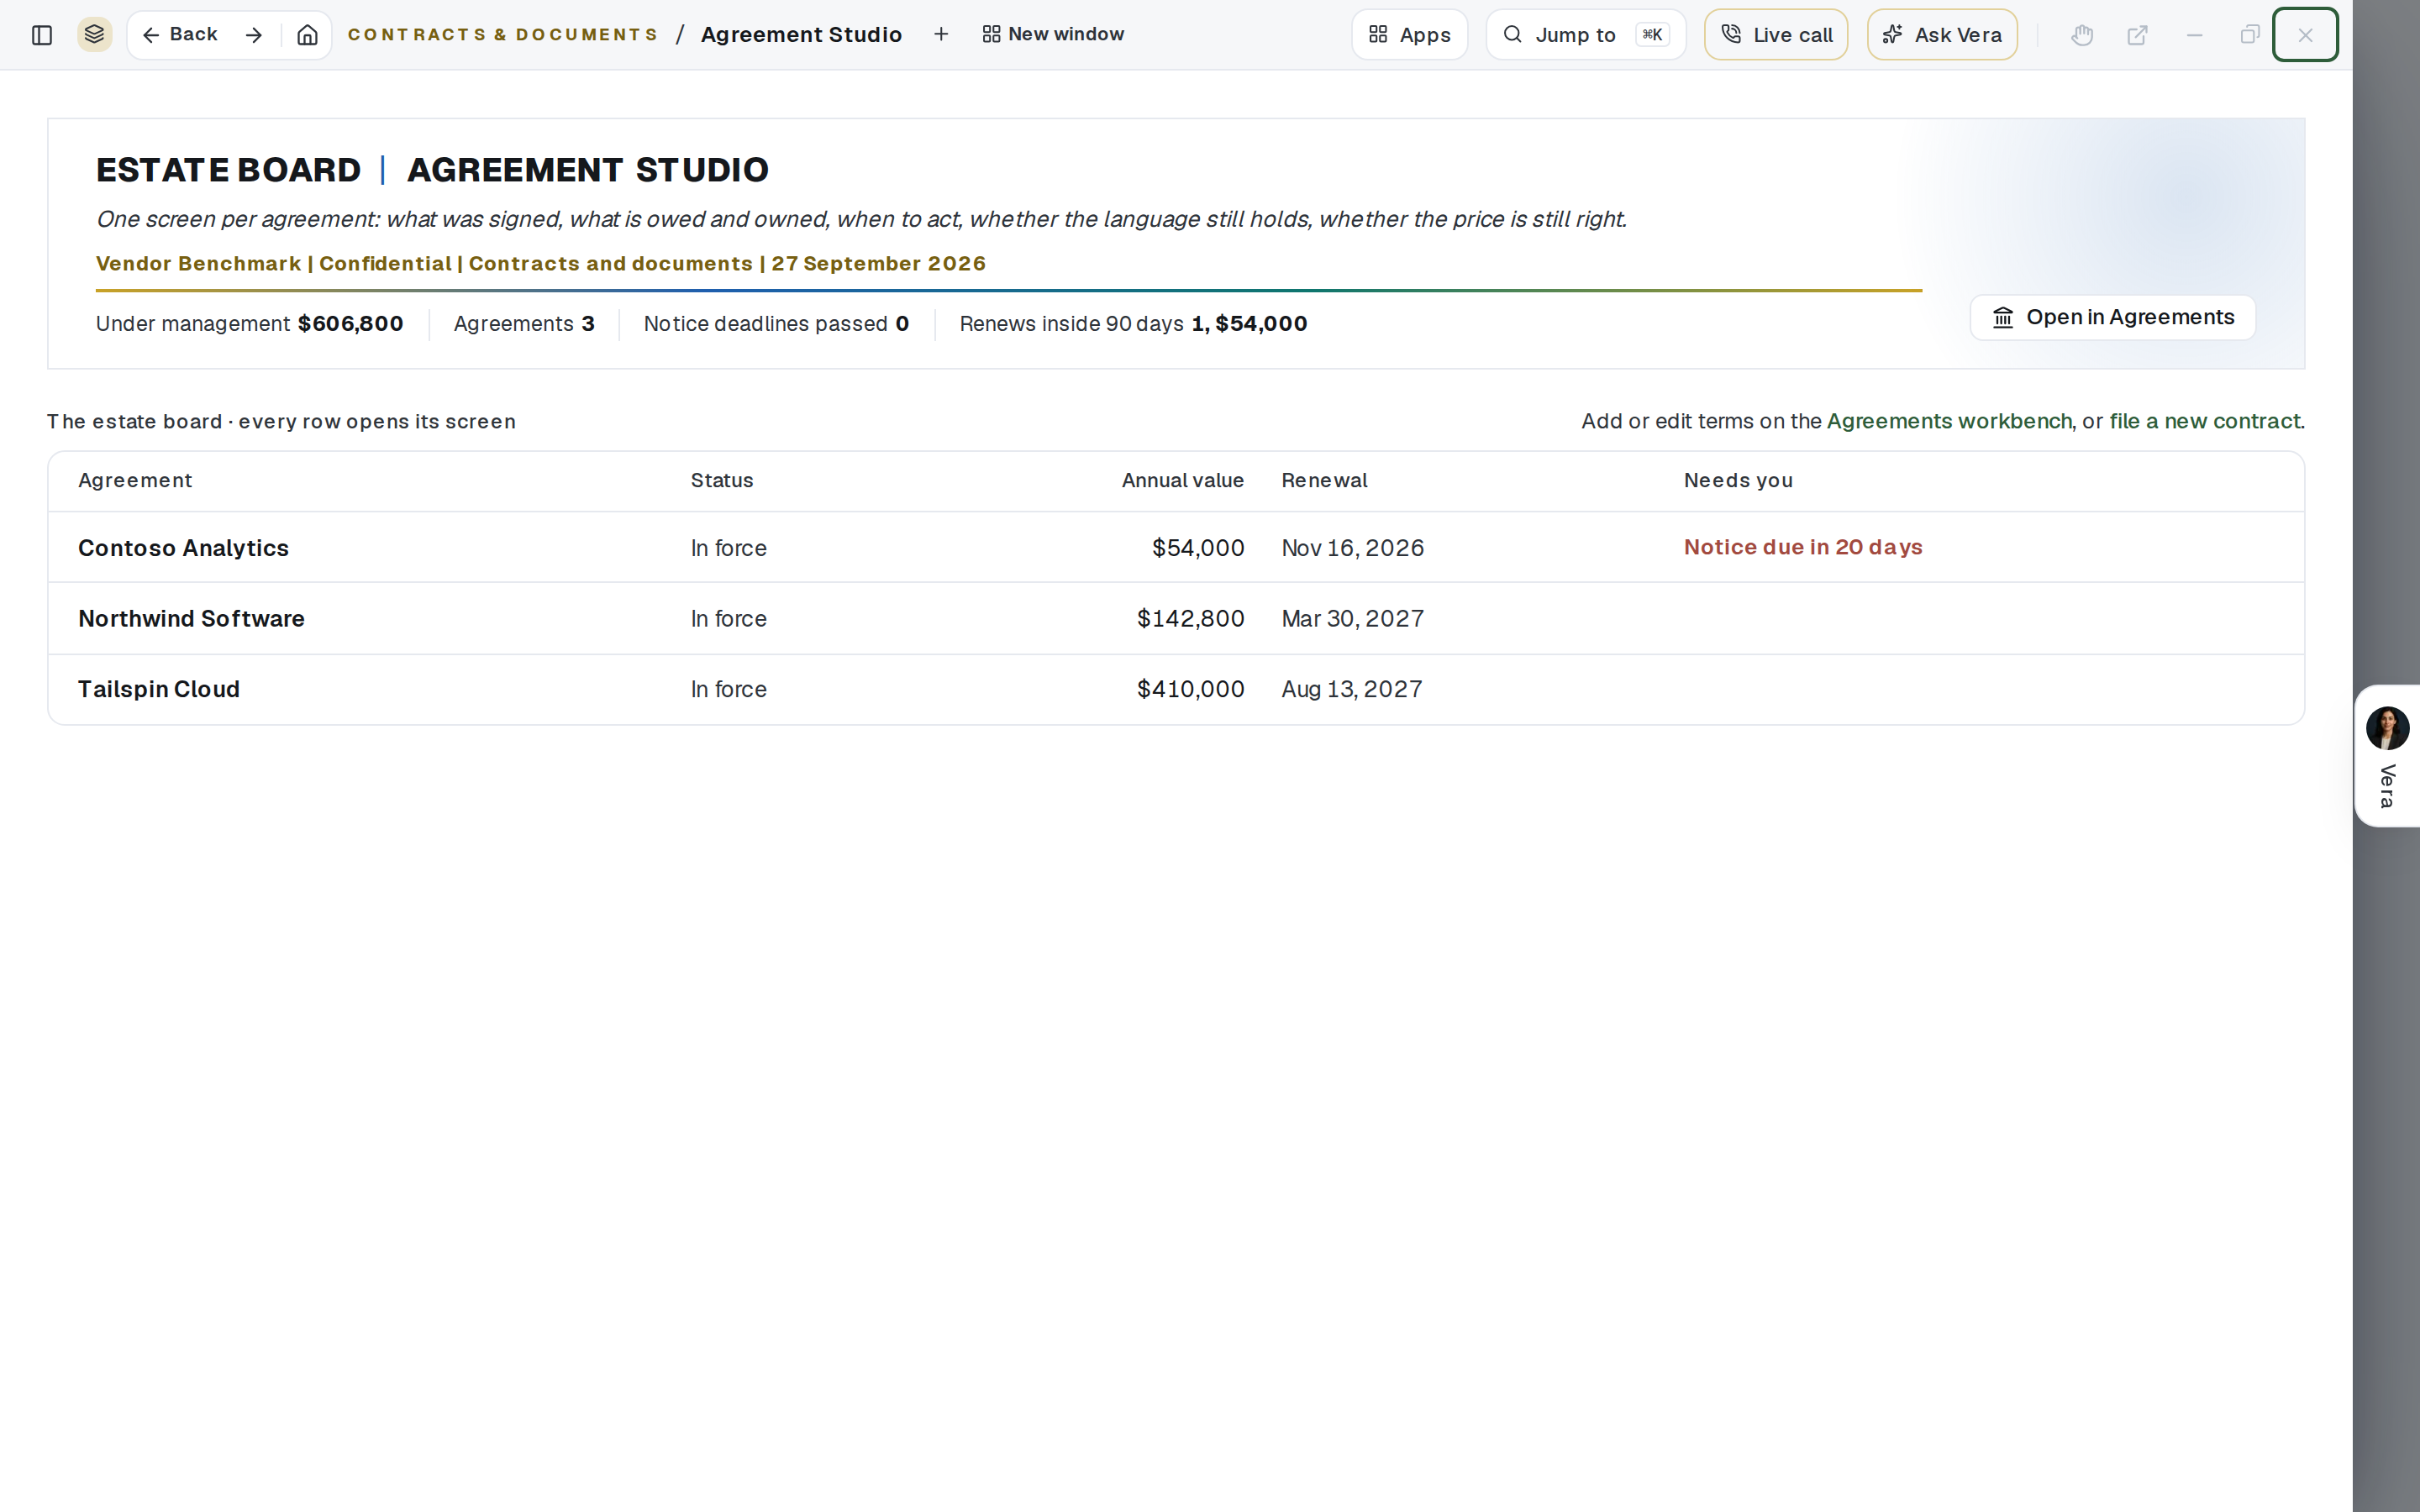Click the $410,000 annual value cell
Screen dimensions: 2420x1512
[x=1191, y=690]
